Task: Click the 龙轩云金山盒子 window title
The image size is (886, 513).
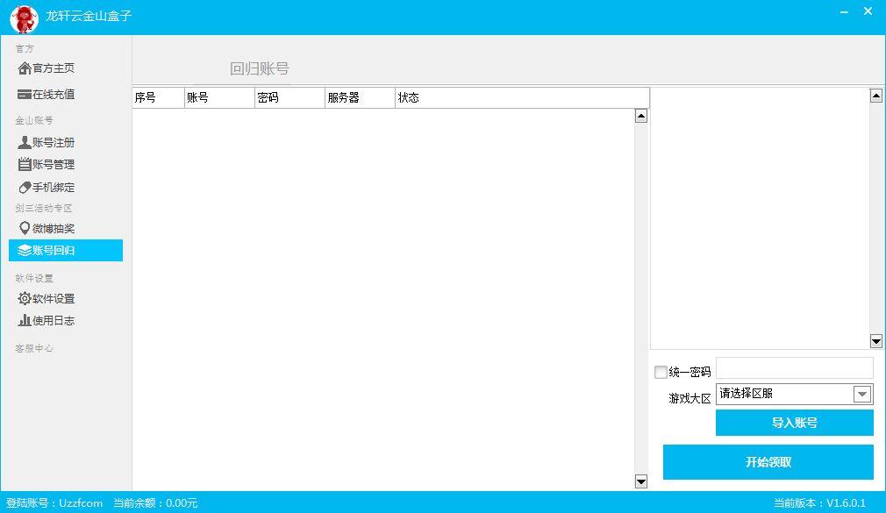Action: tap(89, 16)
